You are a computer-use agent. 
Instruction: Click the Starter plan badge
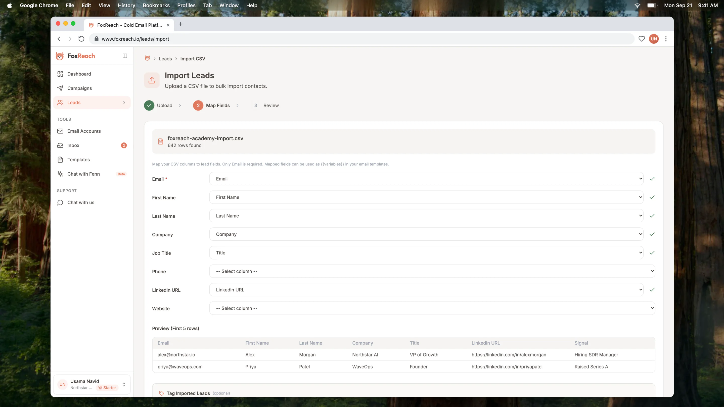pos(107,388)
